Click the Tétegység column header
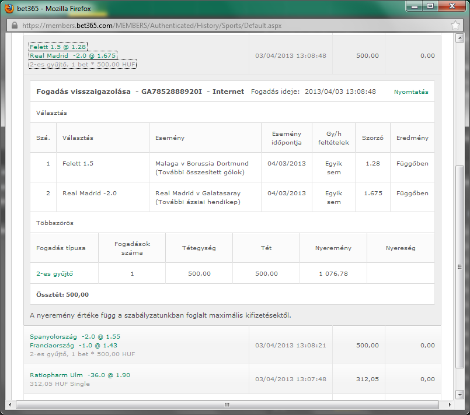This screenshot has height=415, width=470. [199, 248]
